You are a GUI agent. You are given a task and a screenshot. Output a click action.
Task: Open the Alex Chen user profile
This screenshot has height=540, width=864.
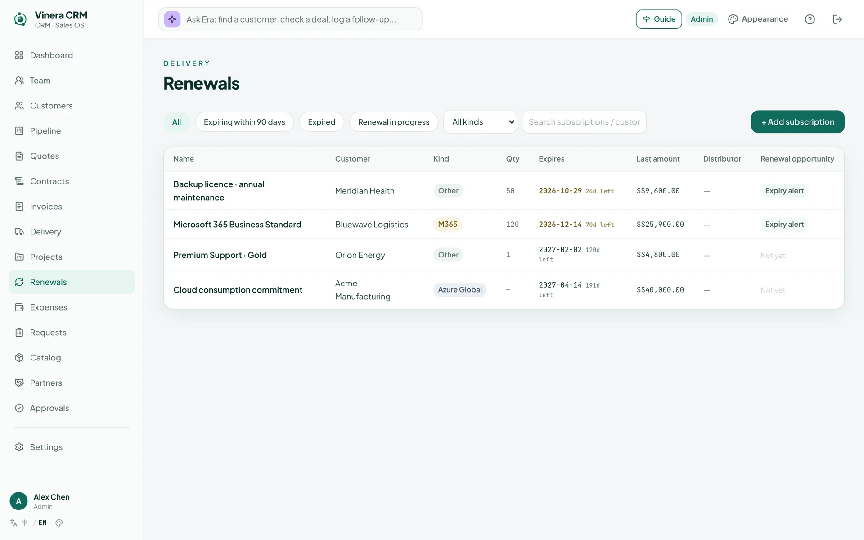tap(52, 501)
